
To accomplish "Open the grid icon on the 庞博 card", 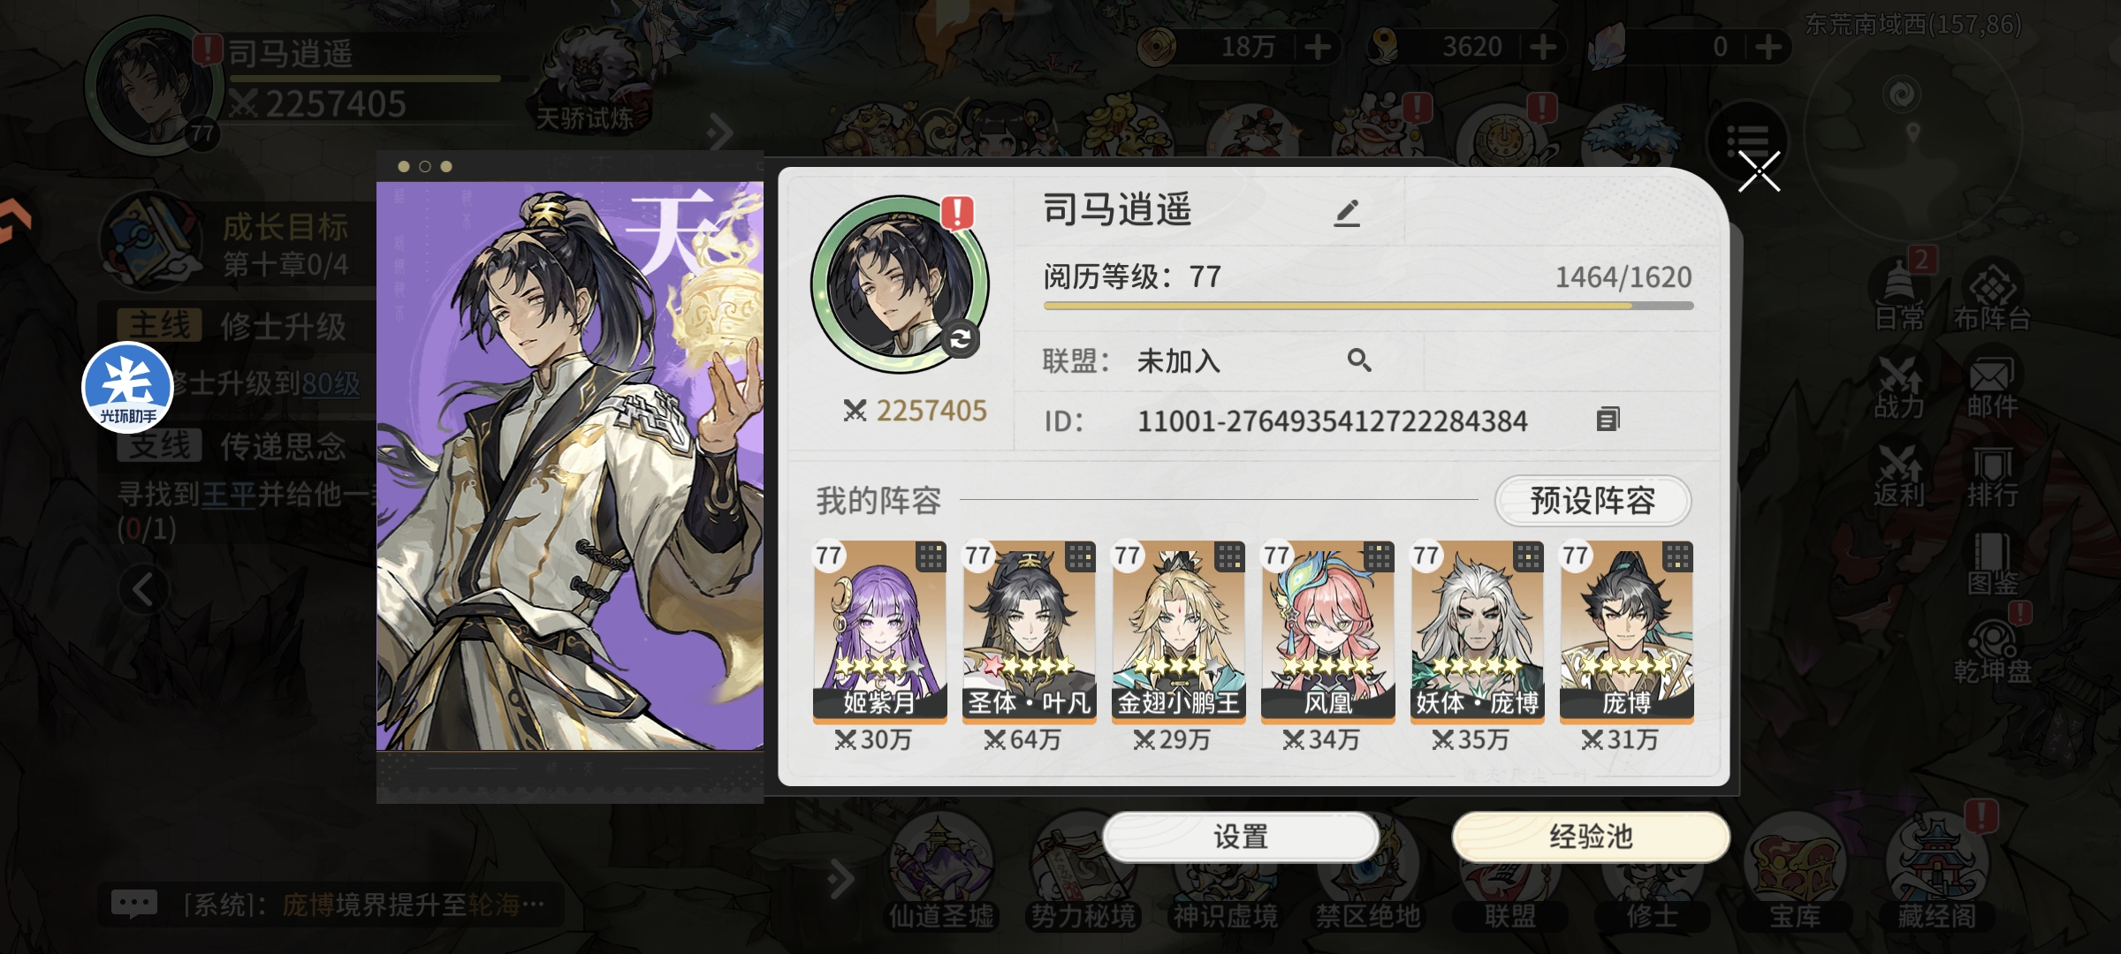I will 1677,556.
